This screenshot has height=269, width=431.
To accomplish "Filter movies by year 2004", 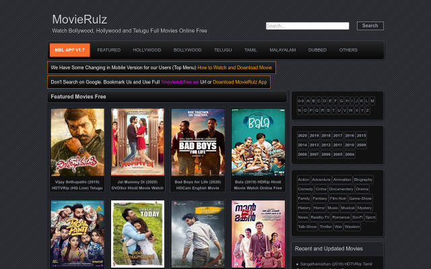I will click(350, 154).
